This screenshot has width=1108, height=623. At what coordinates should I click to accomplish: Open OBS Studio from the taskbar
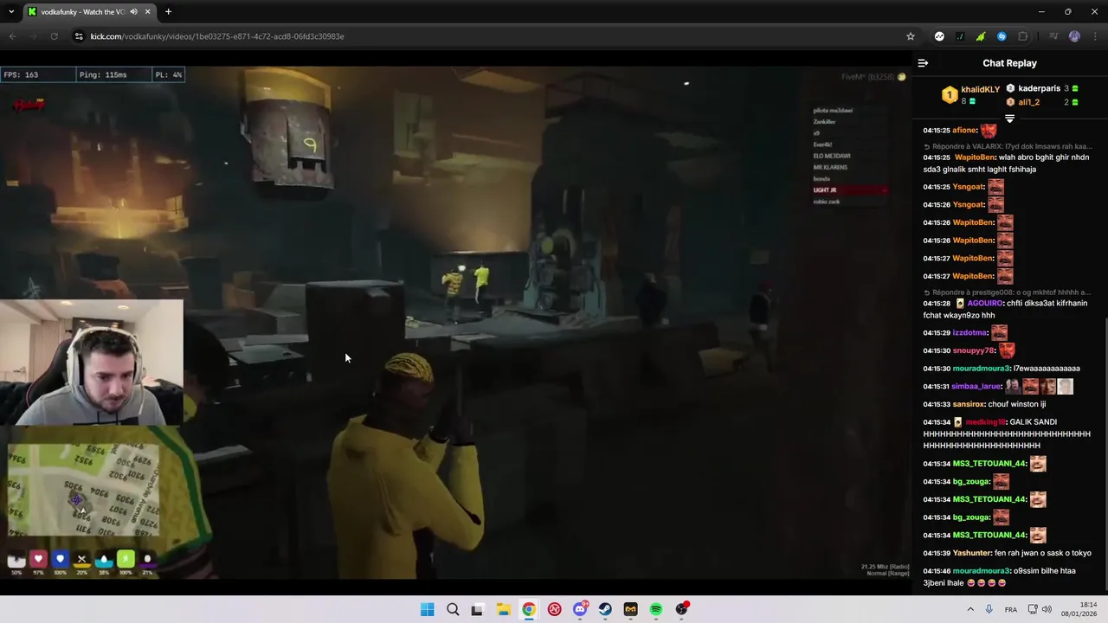pyautogui.click(x=682, y=609)
